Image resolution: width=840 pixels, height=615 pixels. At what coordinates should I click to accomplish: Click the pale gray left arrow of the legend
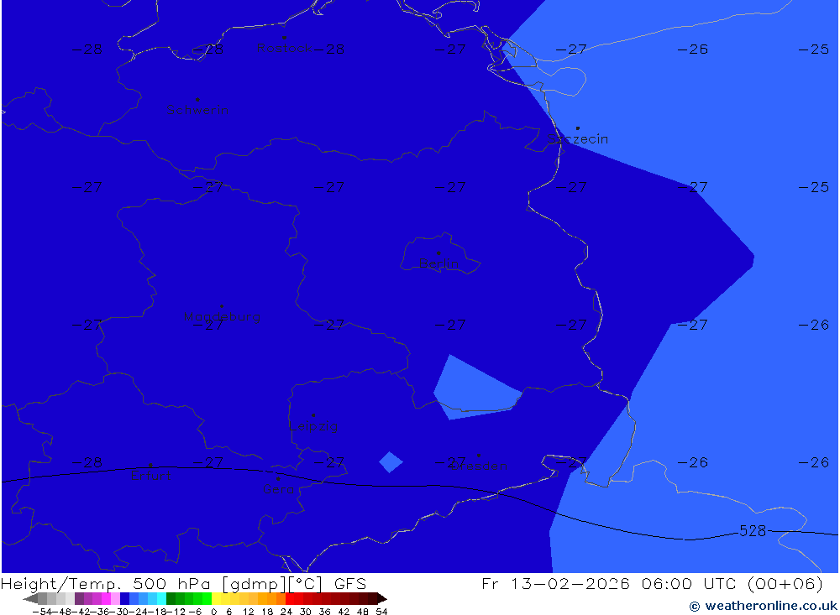[x=30, y=598]
